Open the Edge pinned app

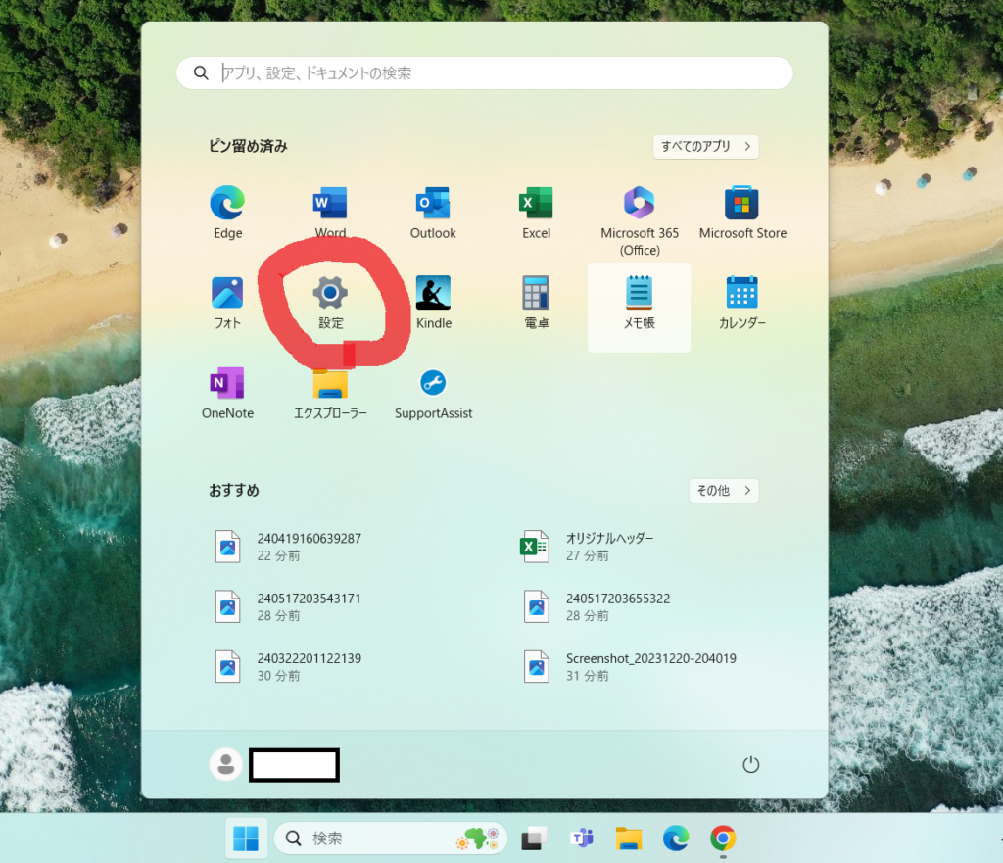(227, 213)
